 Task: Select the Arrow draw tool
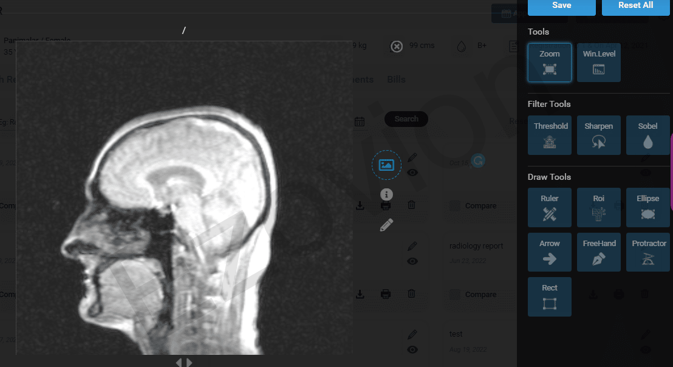tap(549, 252)
